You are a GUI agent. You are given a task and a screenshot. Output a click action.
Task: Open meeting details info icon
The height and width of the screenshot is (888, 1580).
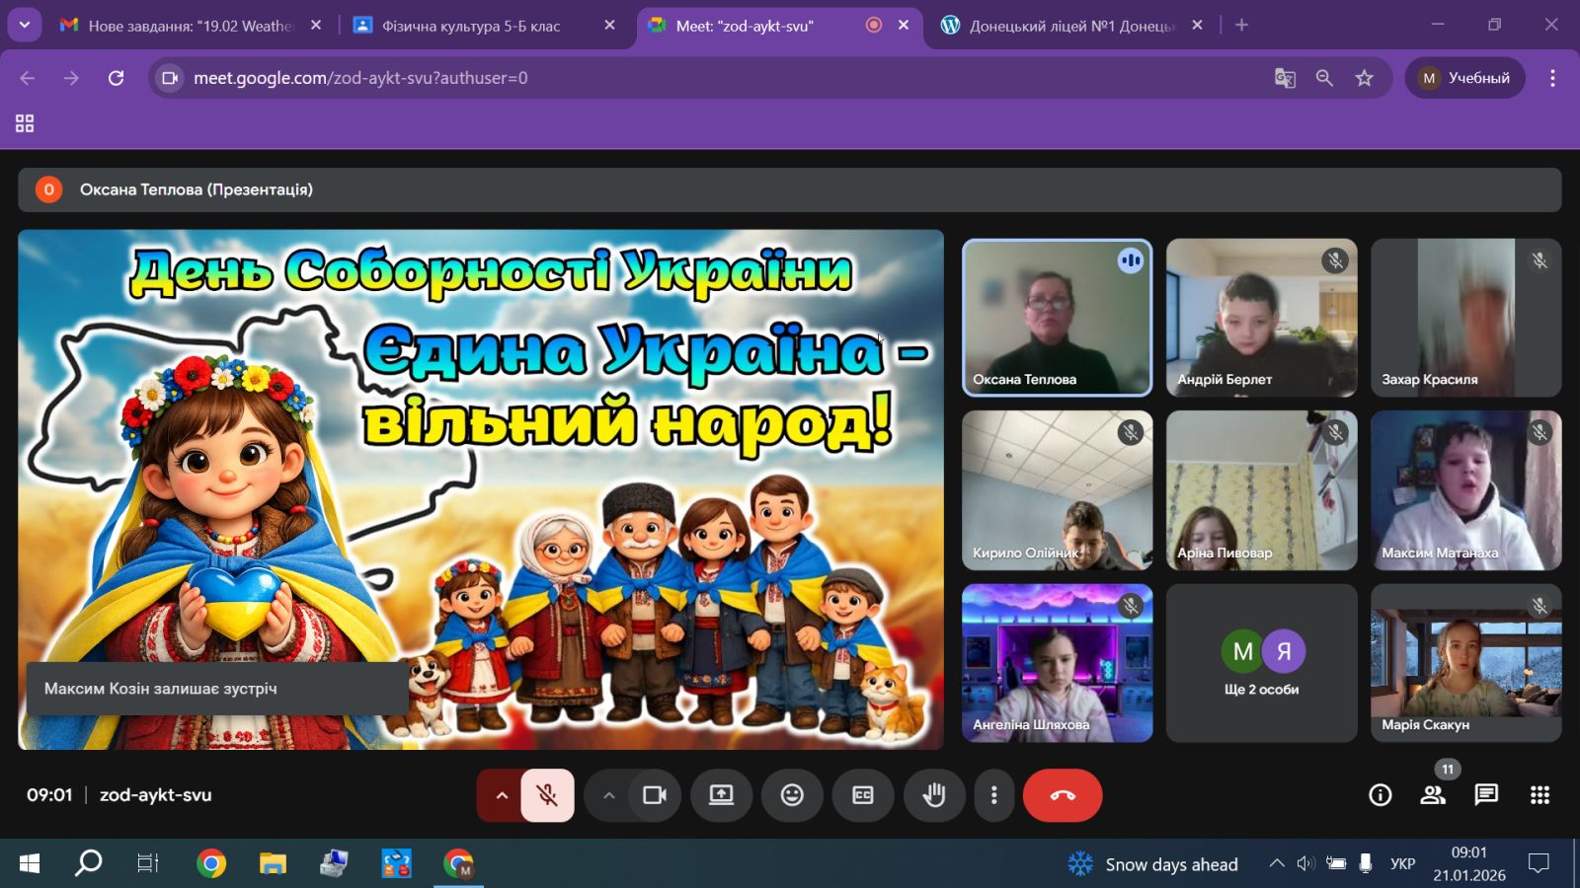[x=1380, y=795]
